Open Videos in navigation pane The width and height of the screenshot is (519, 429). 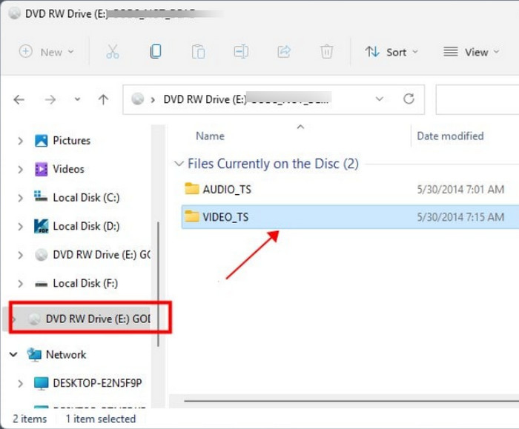coord(68,169)
